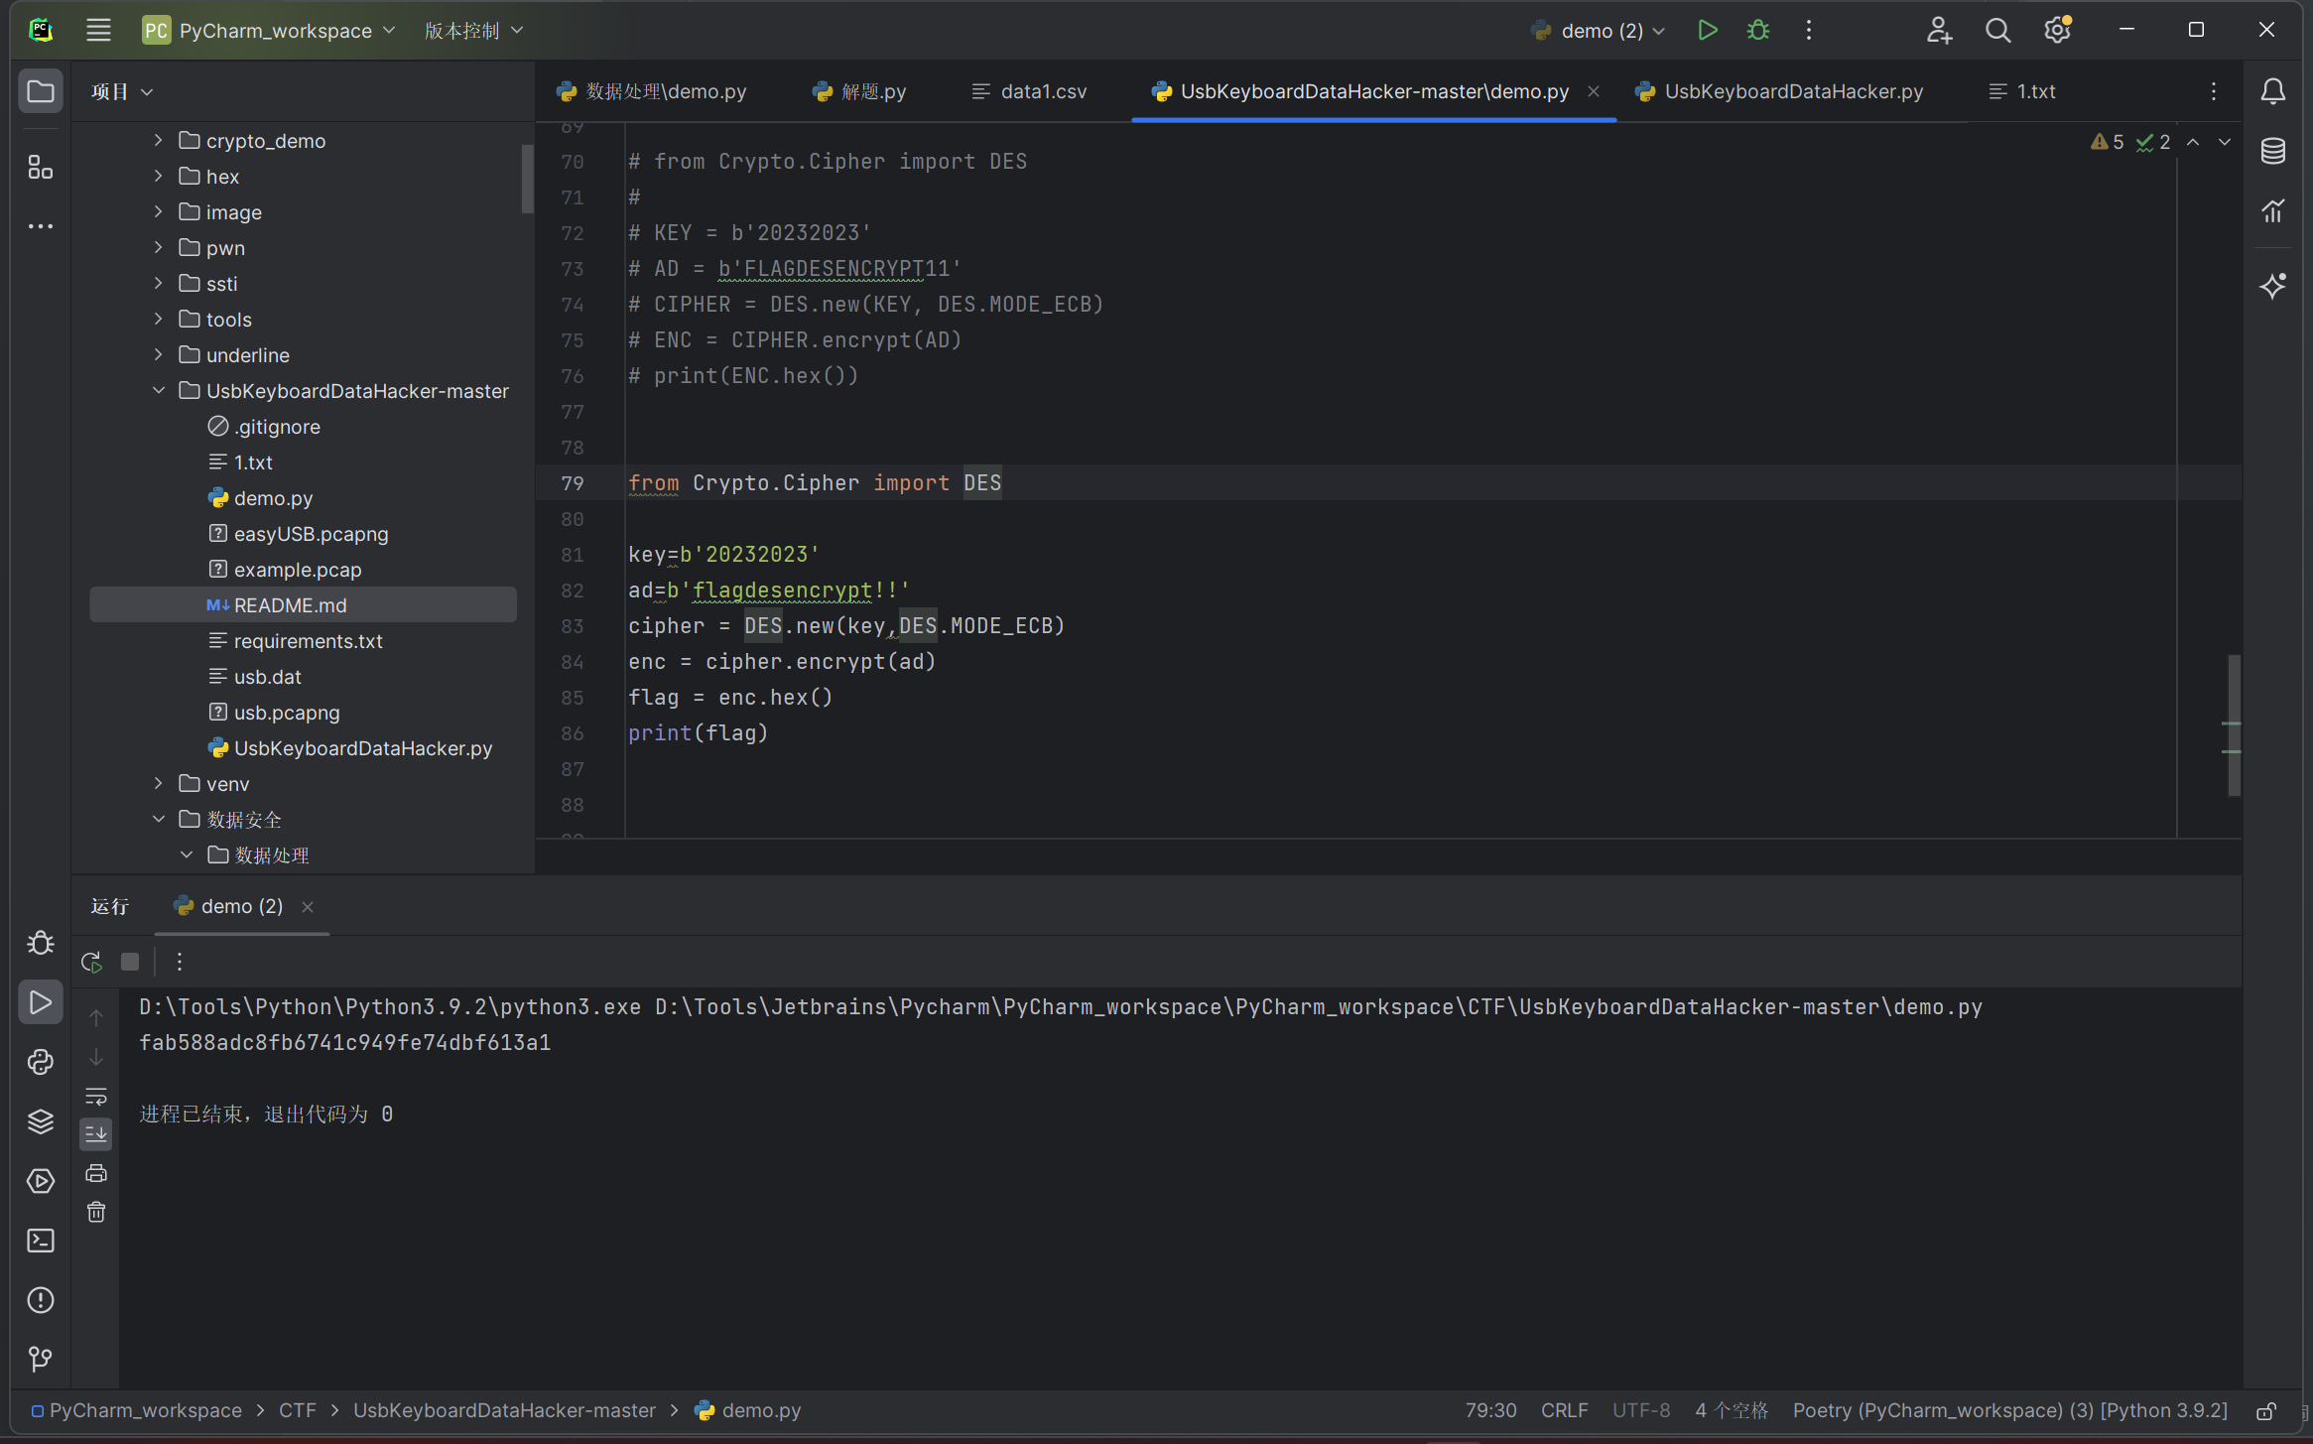Switch to the UsbKeyboardDataHacker.py tab
Image resolution: width=2313 pixels, height=1444 pixels.
click(x=1779, y=91)
